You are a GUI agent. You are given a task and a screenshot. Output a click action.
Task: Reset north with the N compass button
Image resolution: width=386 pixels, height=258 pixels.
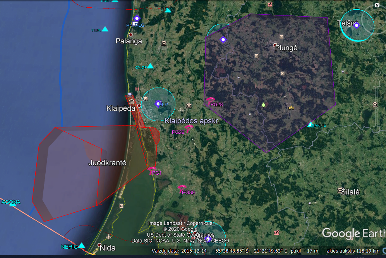click(377, 5)
